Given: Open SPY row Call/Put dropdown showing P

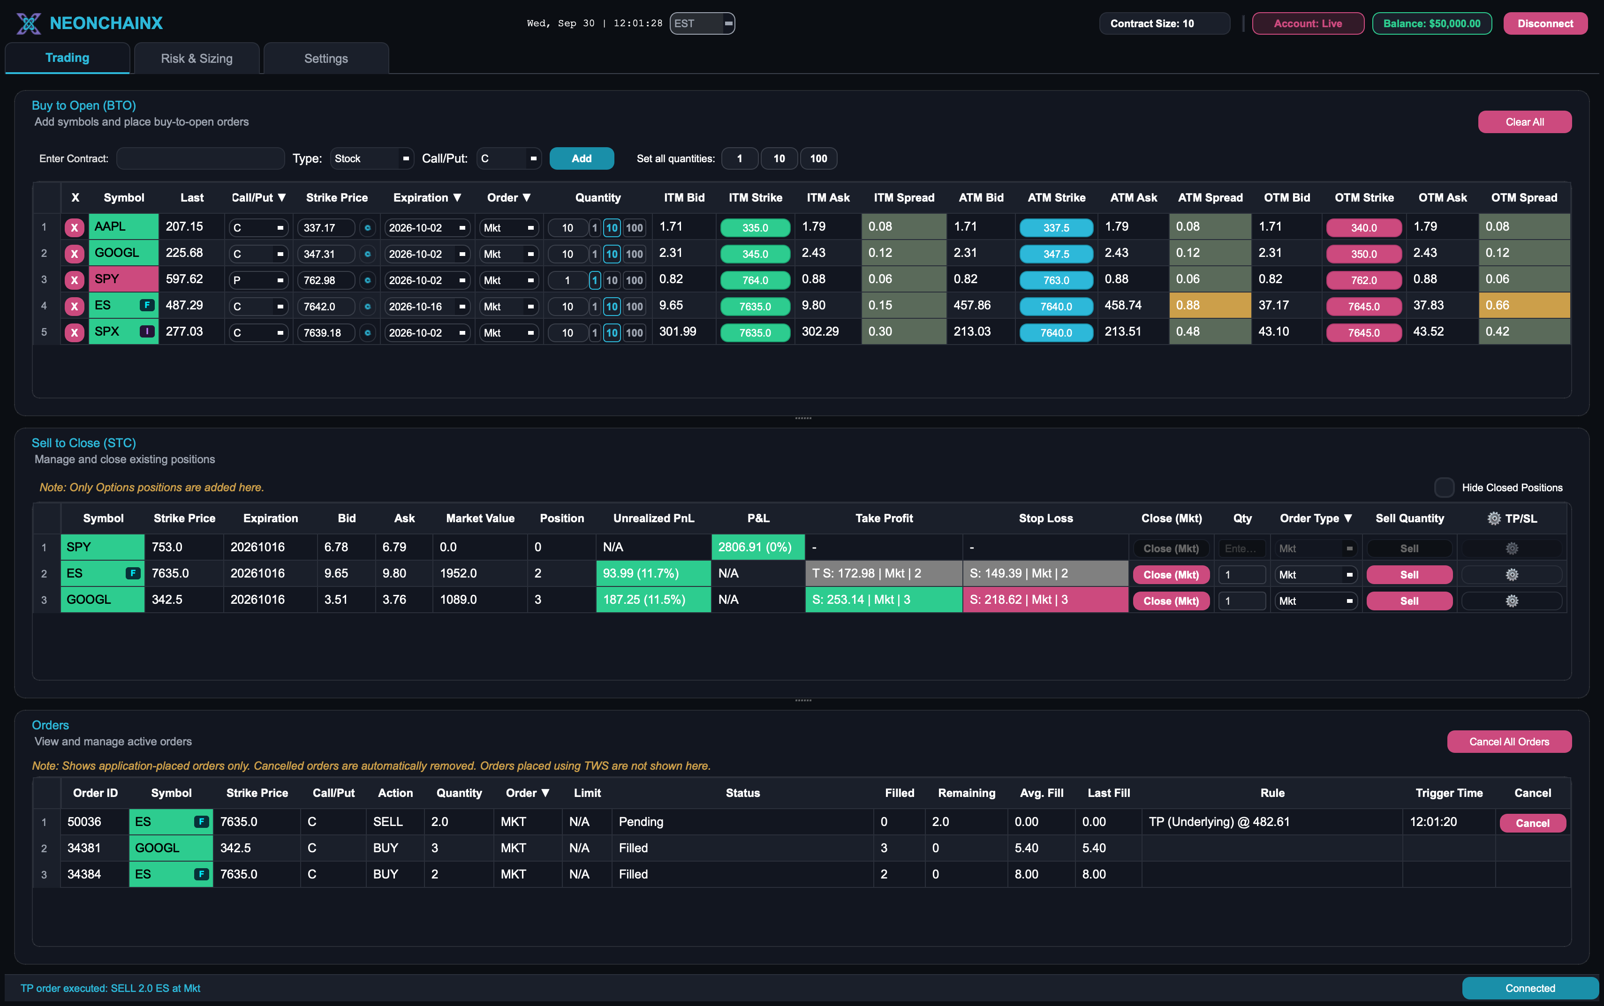Looking at the screenshot, I should coord(258,280).
